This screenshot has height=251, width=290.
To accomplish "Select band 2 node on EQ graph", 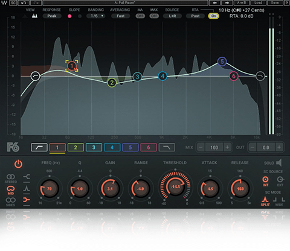I will click(x=112, y=83).
